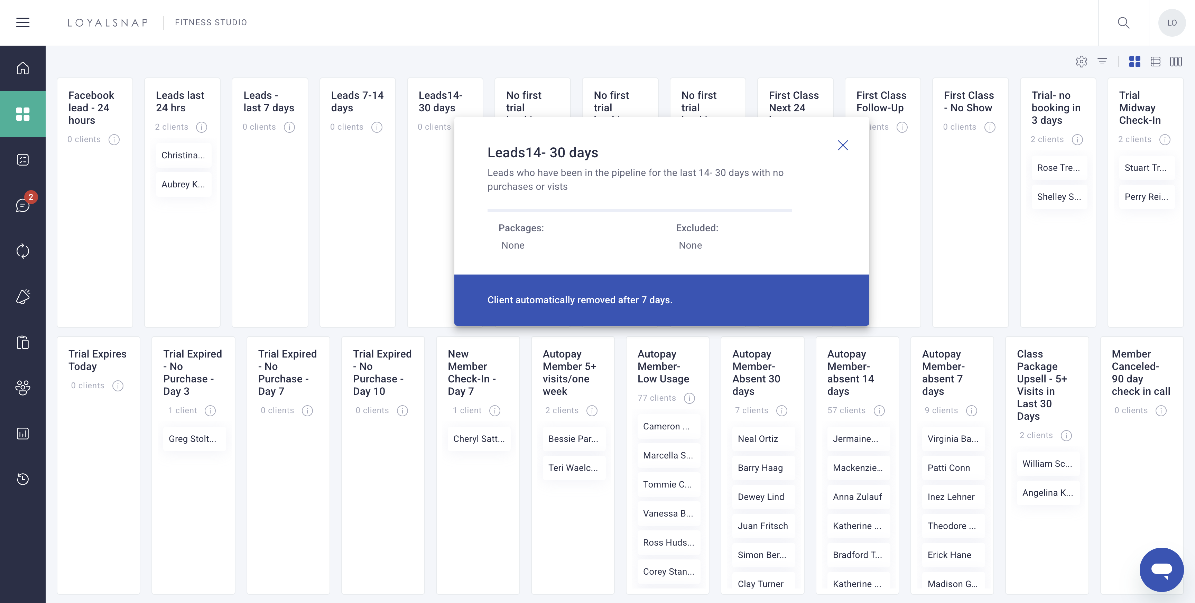This screenshot has width=1195, height=603.
Task: Open Greg Stolt client card
Action: click(193, 439)
